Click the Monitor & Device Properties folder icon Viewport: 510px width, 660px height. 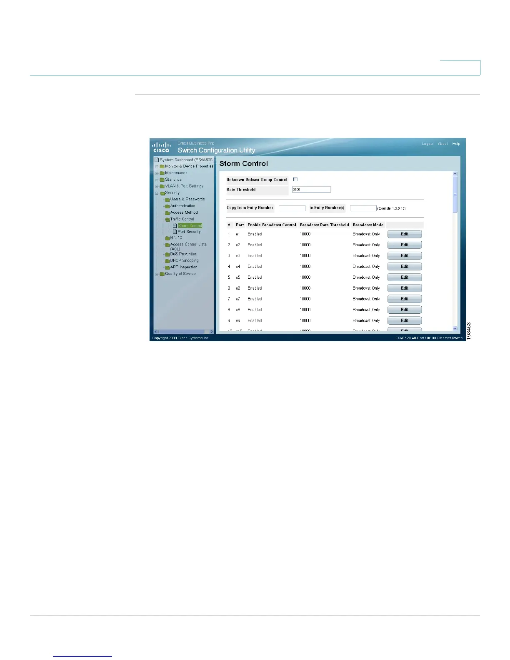(x=162, y=166)
